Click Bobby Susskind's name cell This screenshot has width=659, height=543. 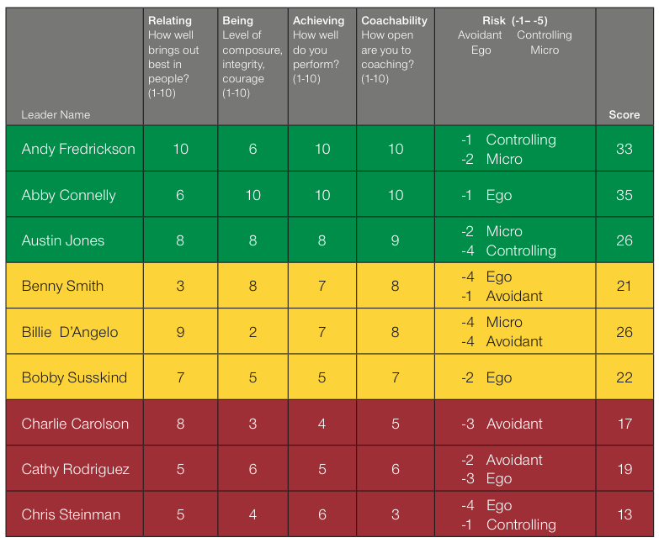(x=74, y=377)
